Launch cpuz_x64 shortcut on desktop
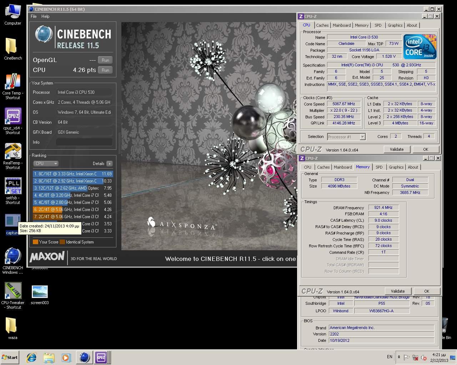Viewport: 457px width, 365px height. coord(13,121)
